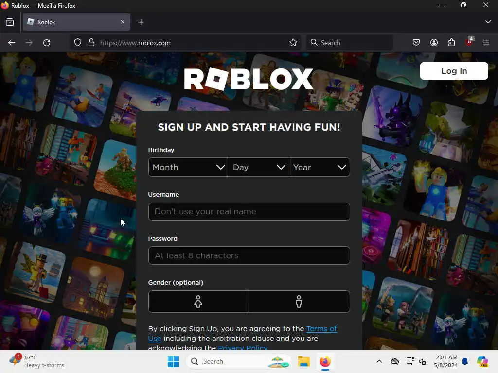Open the Save to Pocket icon
498x373 pixels.
tap(416, 43)
